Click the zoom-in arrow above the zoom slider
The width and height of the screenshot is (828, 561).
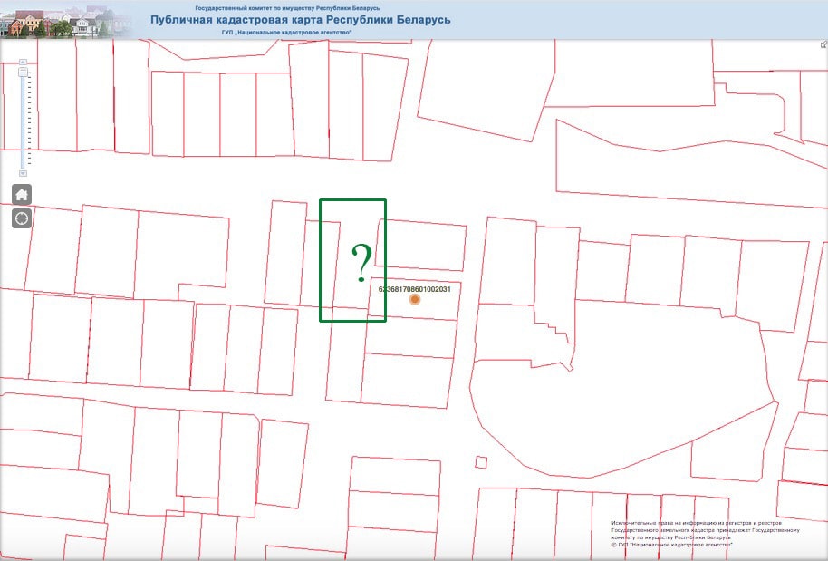[23, 62]
